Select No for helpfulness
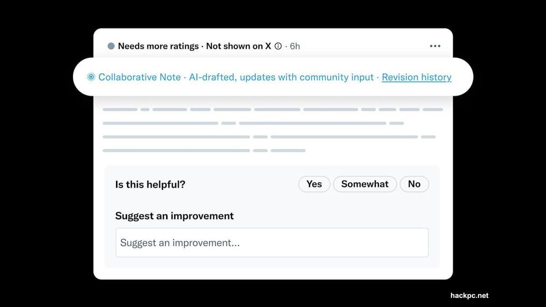Screen dimensions: 546x307 click(414, 184)
